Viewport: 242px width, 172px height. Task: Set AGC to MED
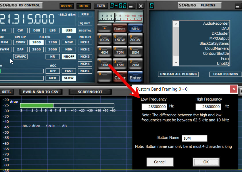pos(53,78)
